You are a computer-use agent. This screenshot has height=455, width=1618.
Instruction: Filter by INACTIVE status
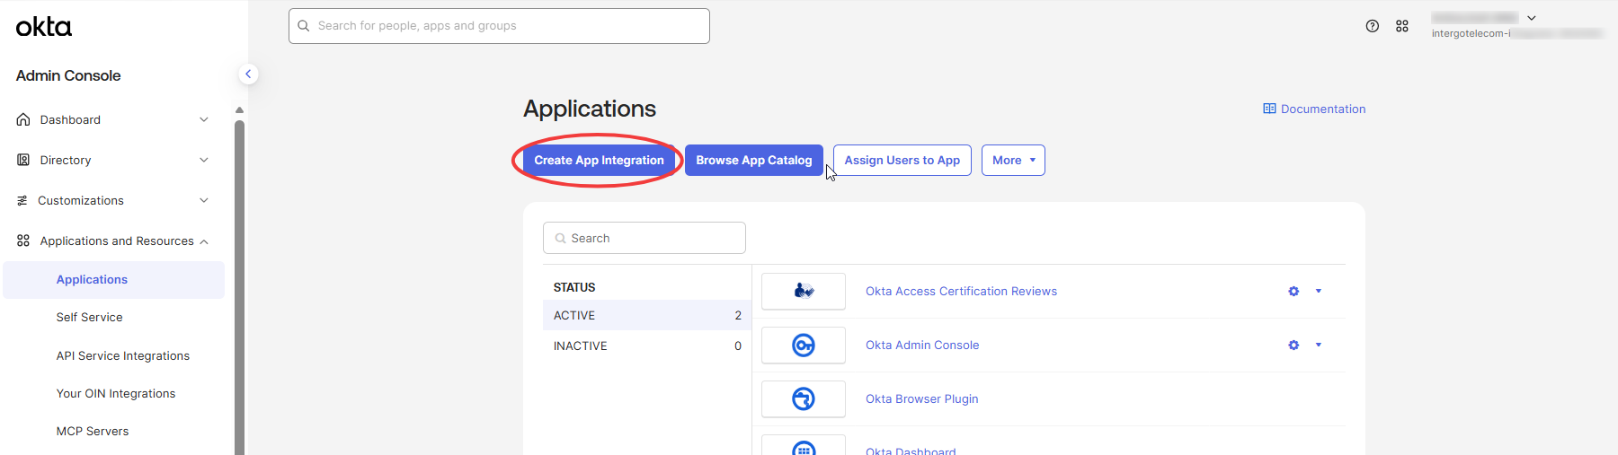point(647,346)
